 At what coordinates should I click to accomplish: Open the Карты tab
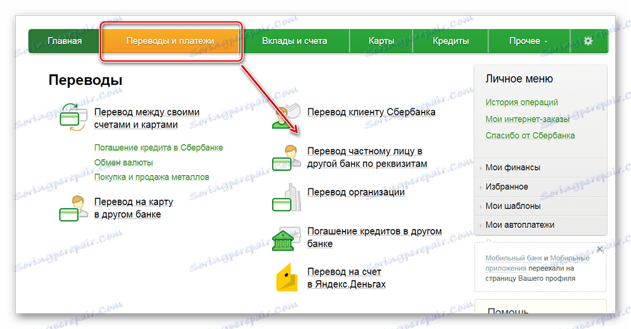(x=381, y=41)
